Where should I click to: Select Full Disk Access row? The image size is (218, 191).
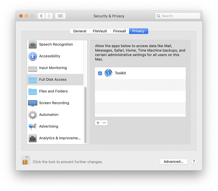point(55,80)
